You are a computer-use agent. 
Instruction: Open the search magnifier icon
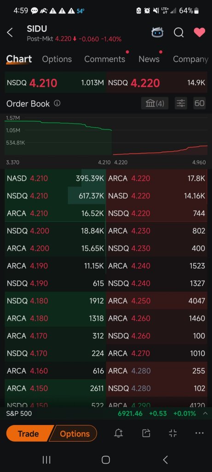(179, 32)
